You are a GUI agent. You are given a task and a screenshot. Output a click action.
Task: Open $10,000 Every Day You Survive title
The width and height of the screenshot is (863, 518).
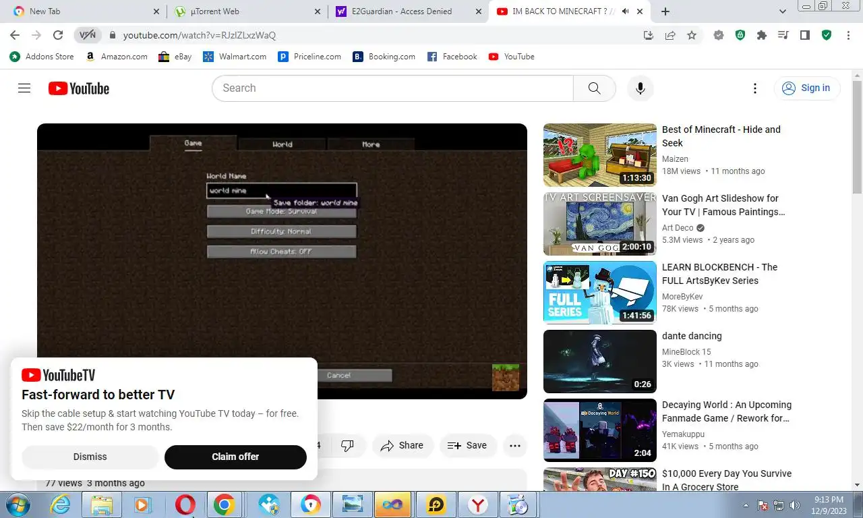point(727,480)
